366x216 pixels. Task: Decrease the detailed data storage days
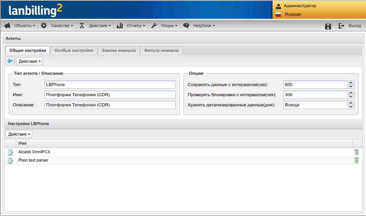pos(351,107)
